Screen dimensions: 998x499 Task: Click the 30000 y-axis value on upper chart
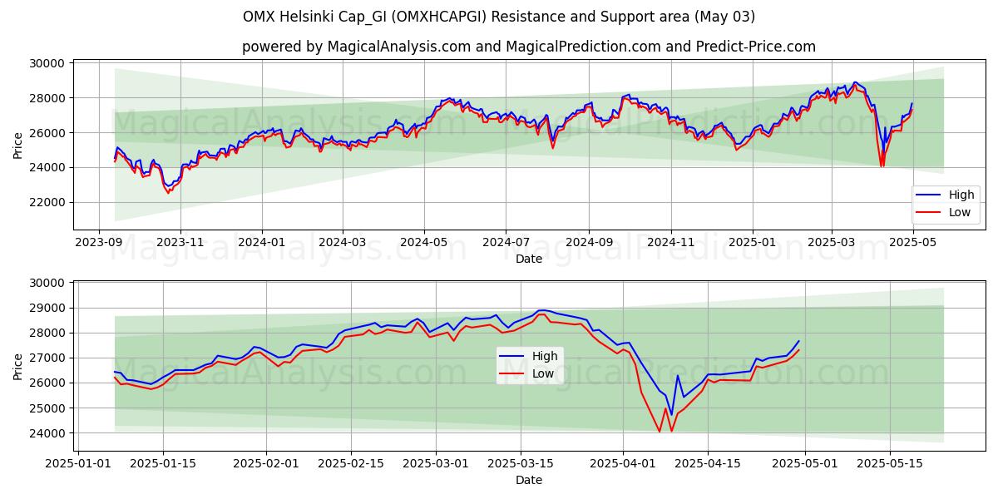click(x=48, y=63)
